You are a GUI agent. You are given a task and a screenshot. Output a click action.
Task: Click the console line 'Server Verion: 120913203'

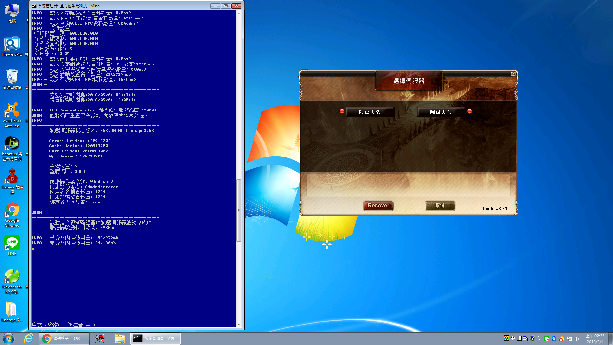80,141
